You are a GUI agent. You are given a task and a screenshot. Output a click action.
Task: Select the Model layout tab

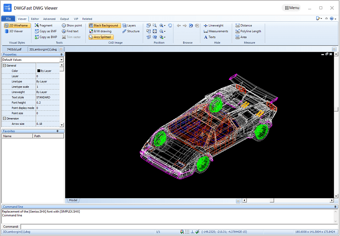[x=73, y=200]
